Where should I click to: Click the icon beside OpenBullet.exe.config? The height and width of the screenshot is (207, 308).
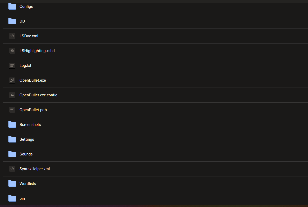[12, 95]
